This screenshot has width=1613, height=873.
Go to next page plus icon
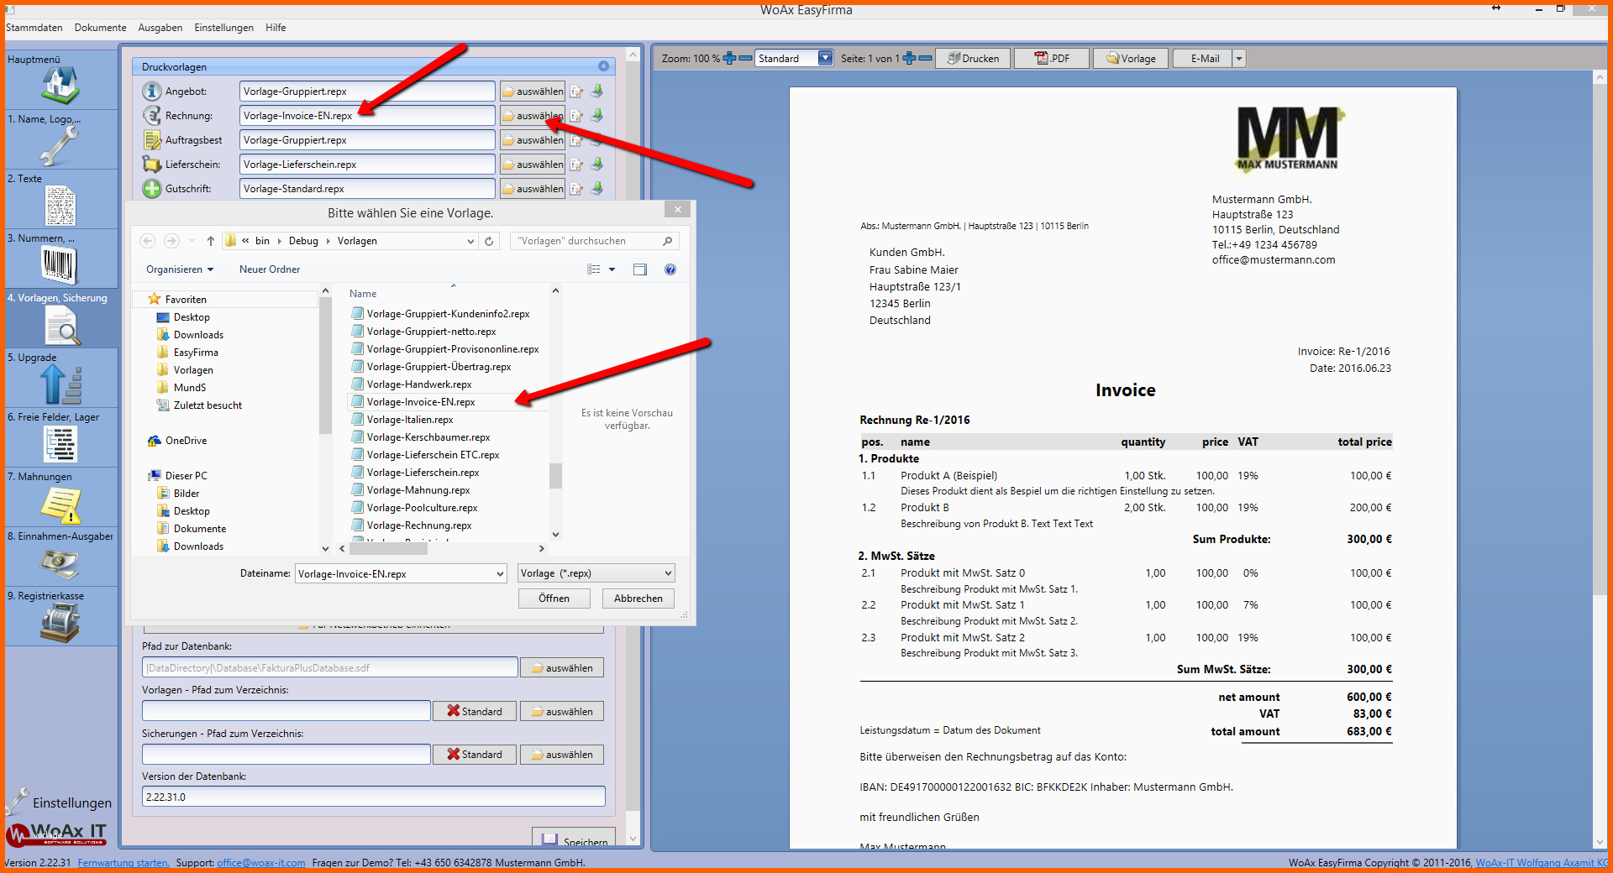[x=909, y=58]
